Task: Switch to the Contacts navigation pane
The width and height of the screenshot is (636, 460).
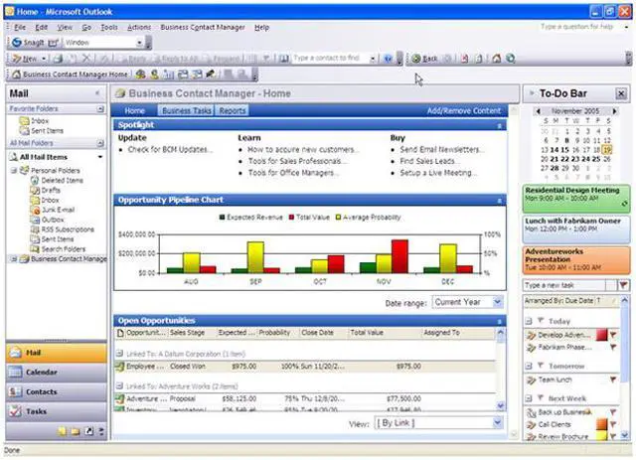Action: 57,391
